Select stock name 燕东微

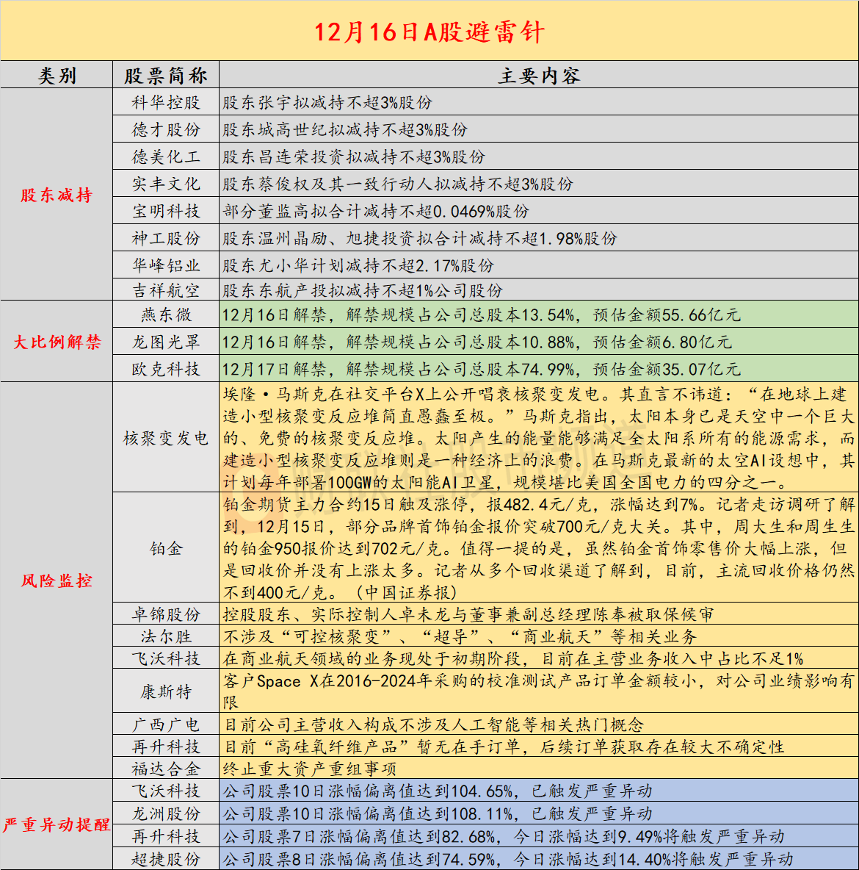click(x=166, y=314)
